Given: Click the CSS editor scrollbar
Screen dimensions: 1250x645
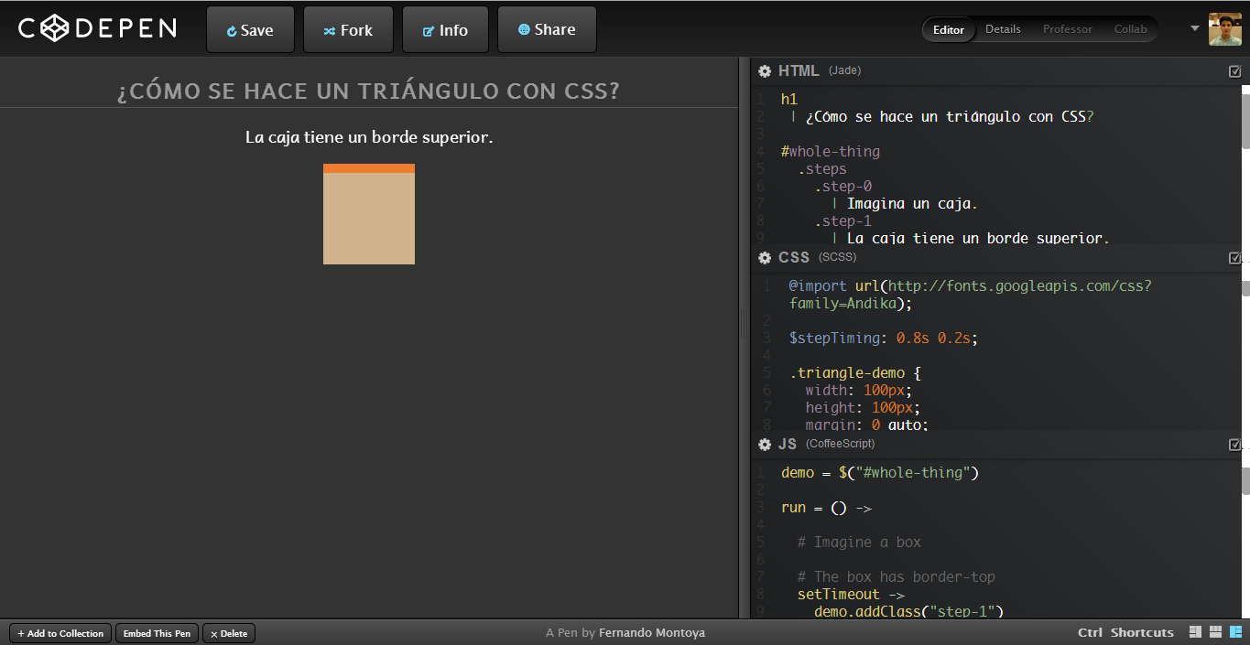Looking at the screenshot, I should 1245,288.
